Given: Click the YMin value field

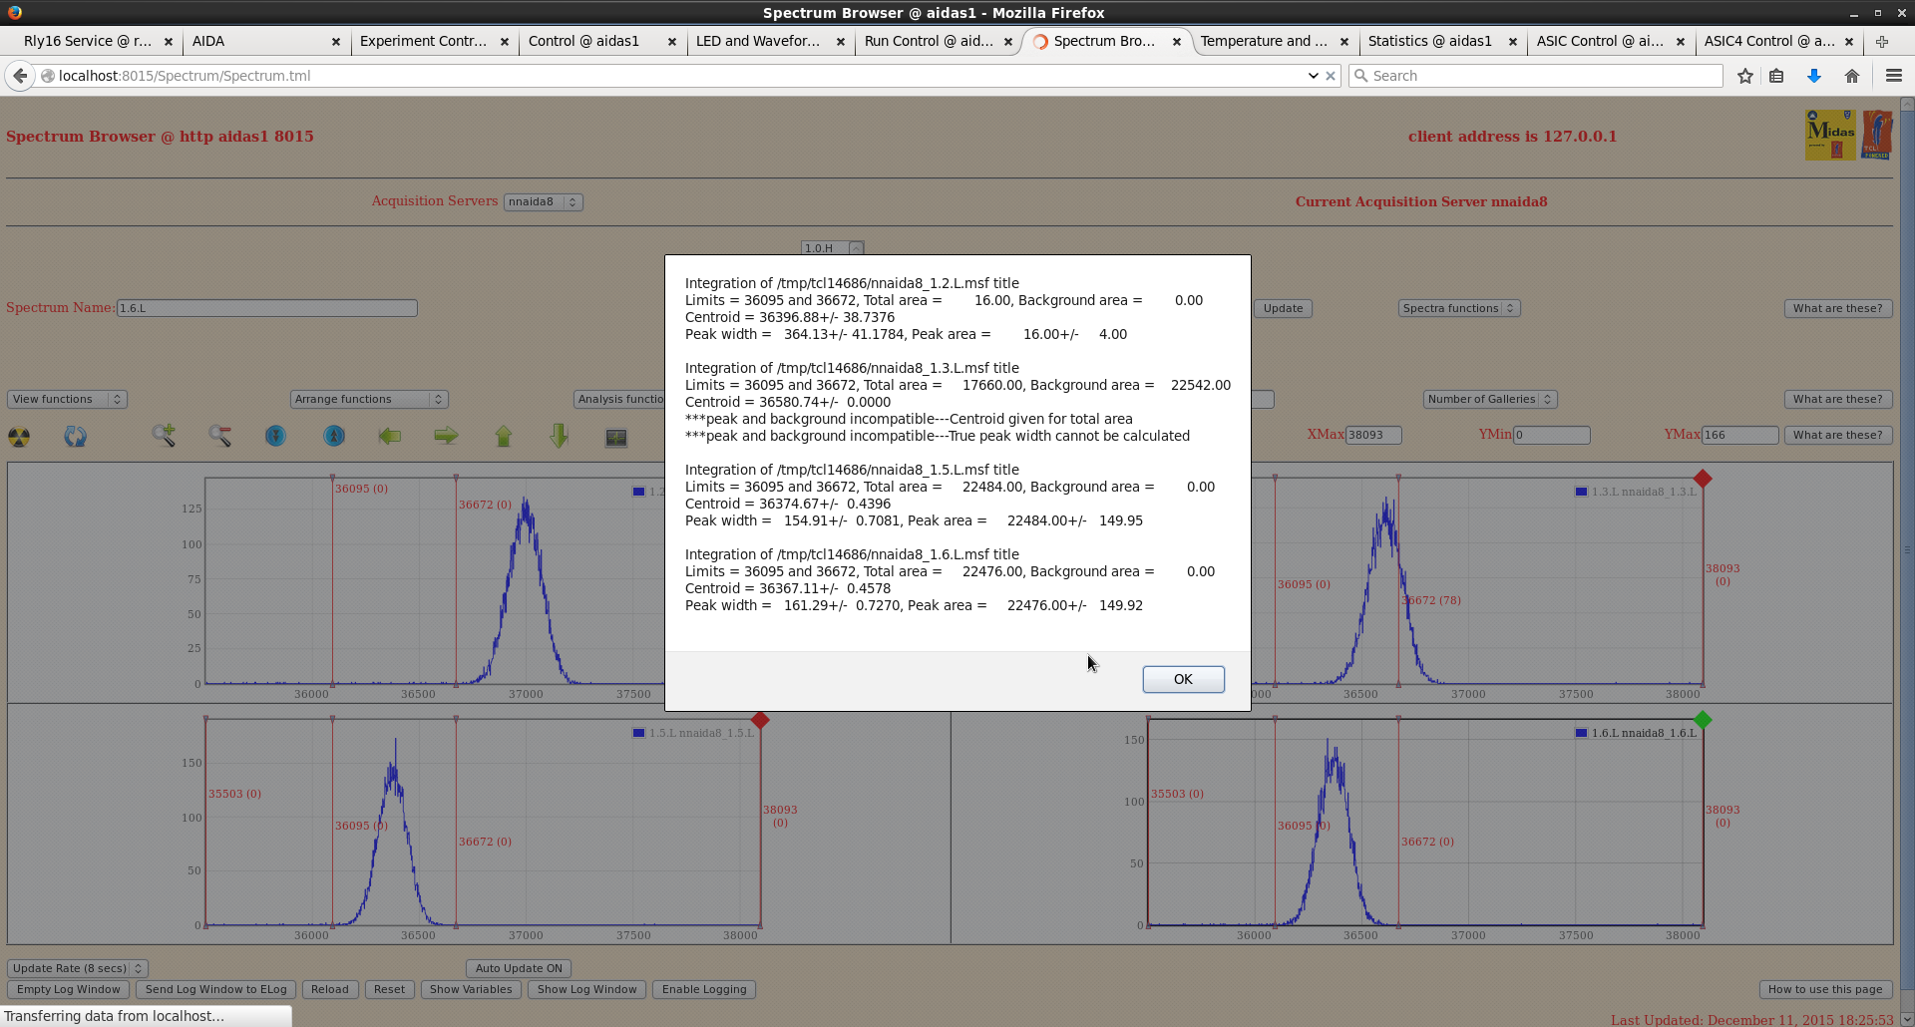Looking at the screenshot, I should click(x=1552, y=436).
